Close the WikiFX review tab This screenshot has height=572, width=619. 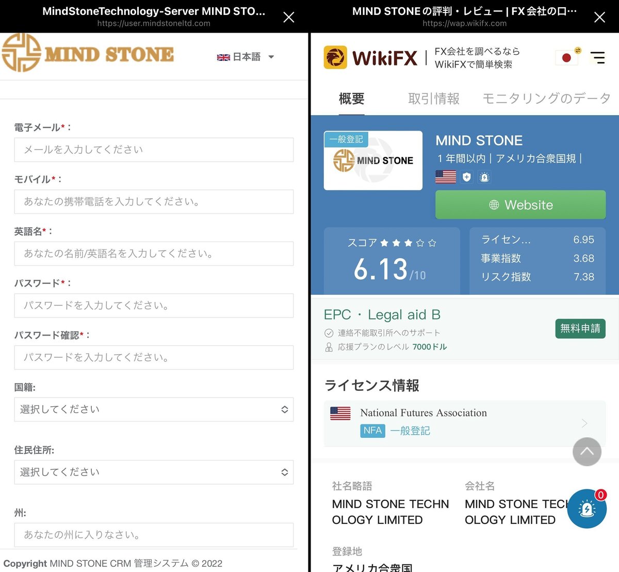(599, 17)
